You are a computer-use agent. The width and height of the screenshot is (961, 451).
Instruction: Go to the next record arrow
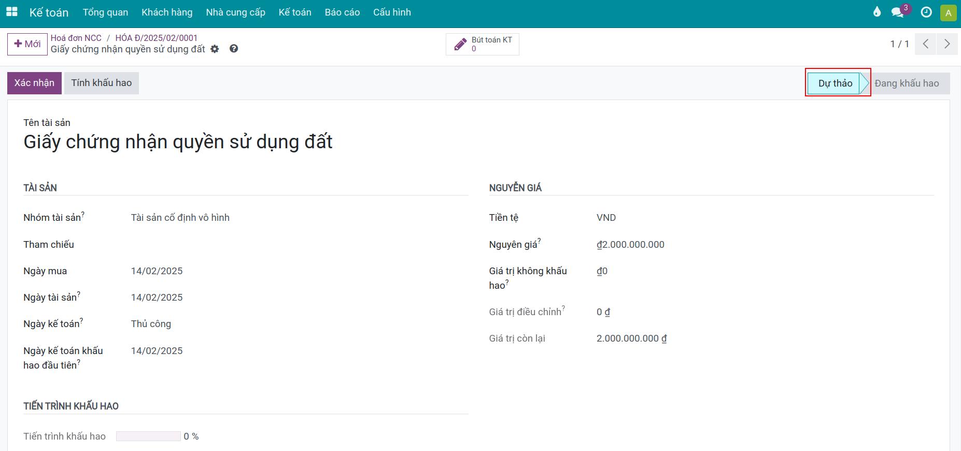(946, 44)
